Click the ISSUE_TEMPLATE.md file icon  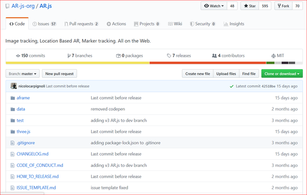[x=12, y=188]
